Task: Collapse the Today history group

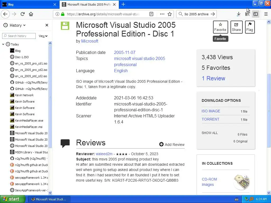Action: pos(3,44)
